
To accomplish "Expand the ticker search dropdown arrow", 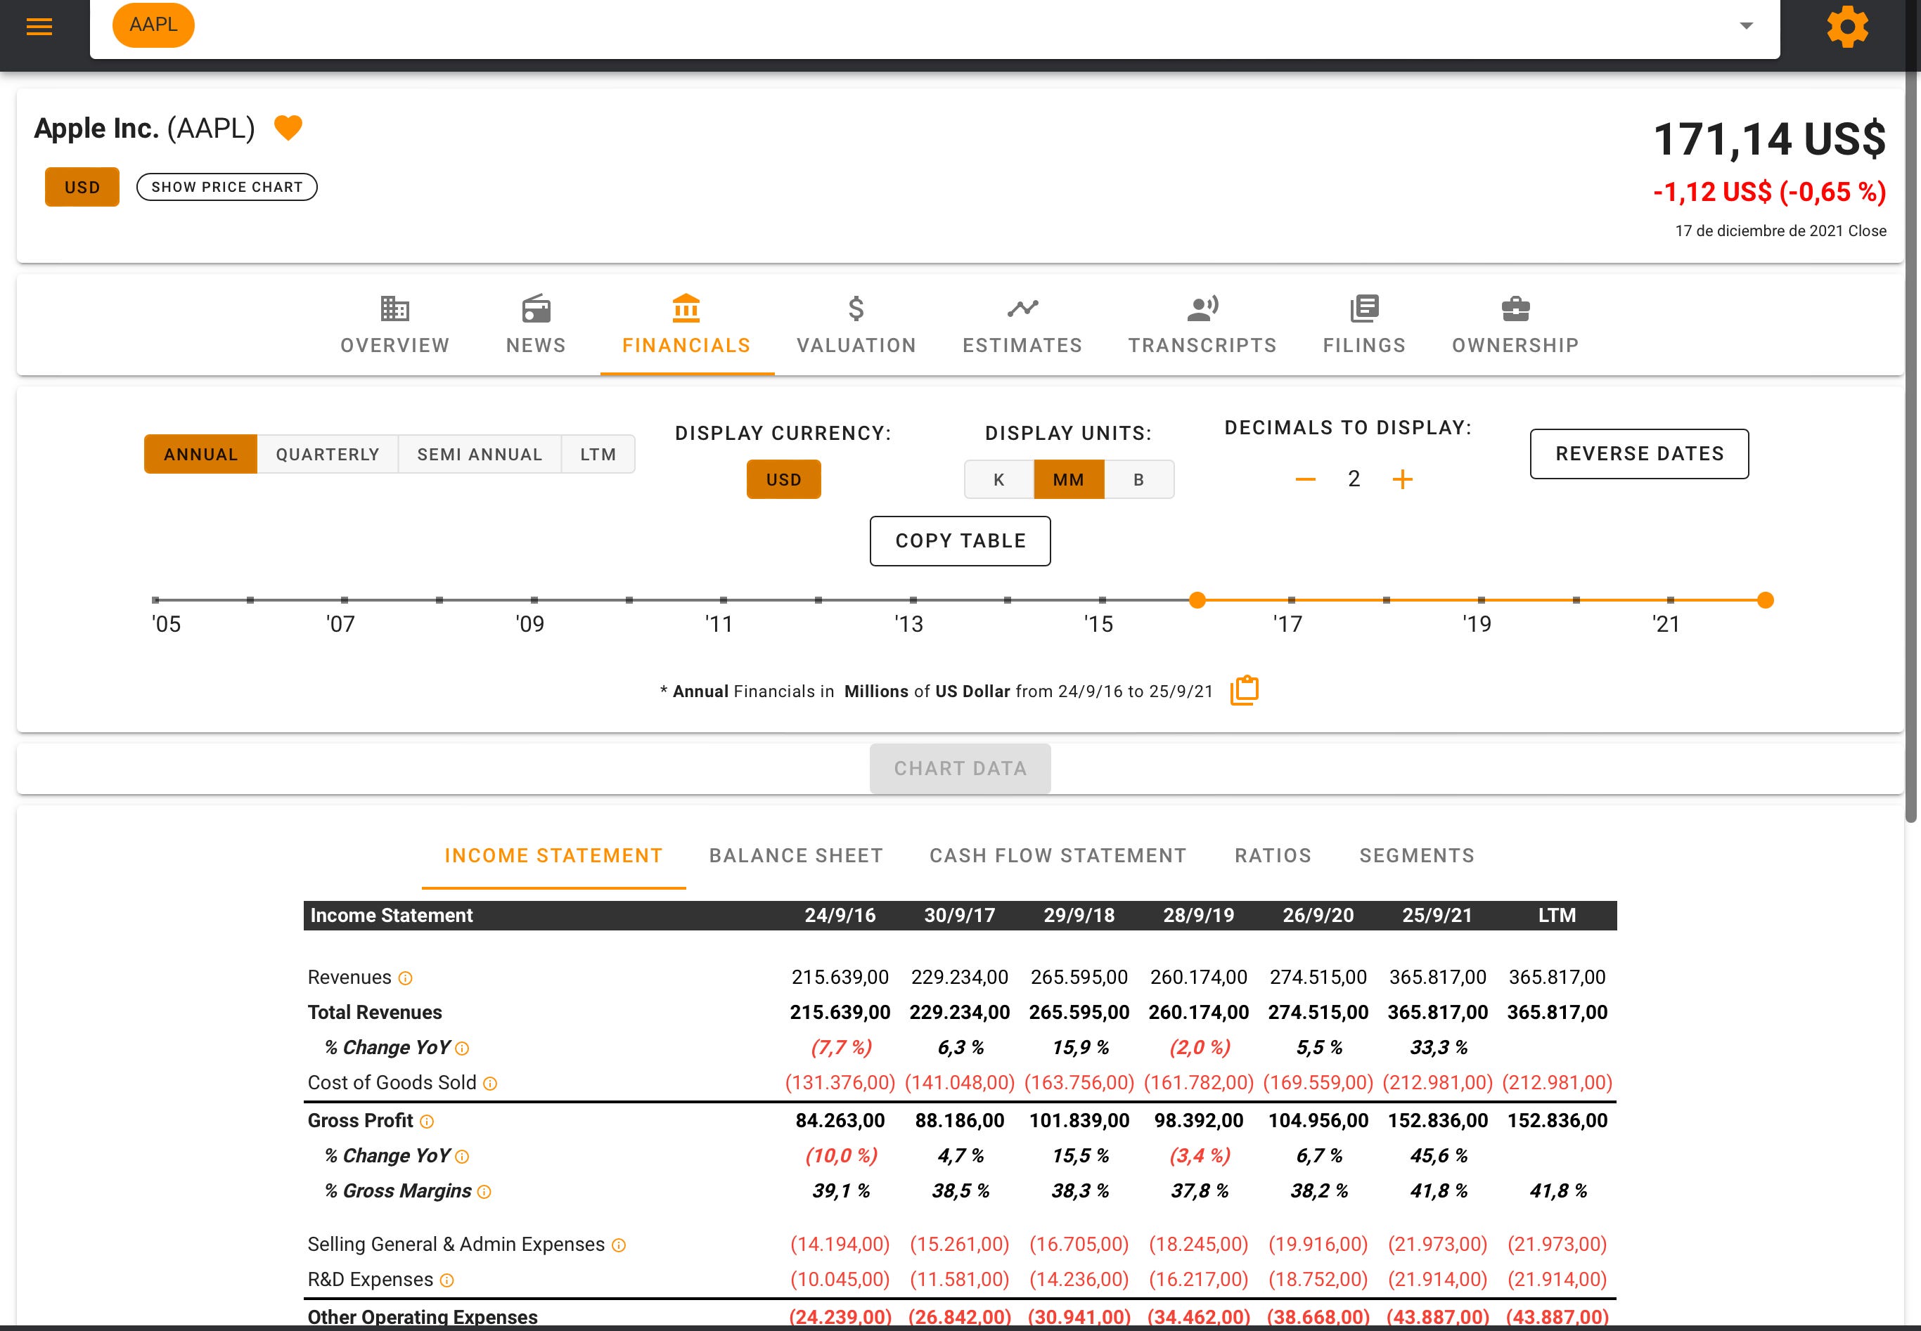I will coord(1746,26).
